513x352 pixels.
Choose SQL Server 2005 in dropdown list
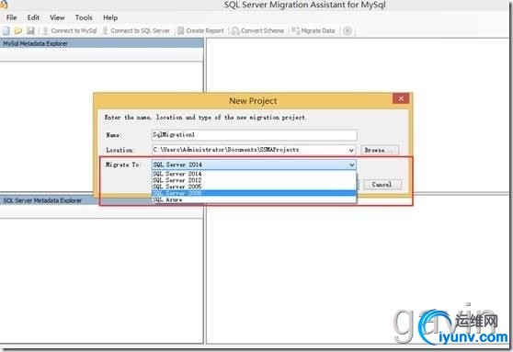[255, 187]
